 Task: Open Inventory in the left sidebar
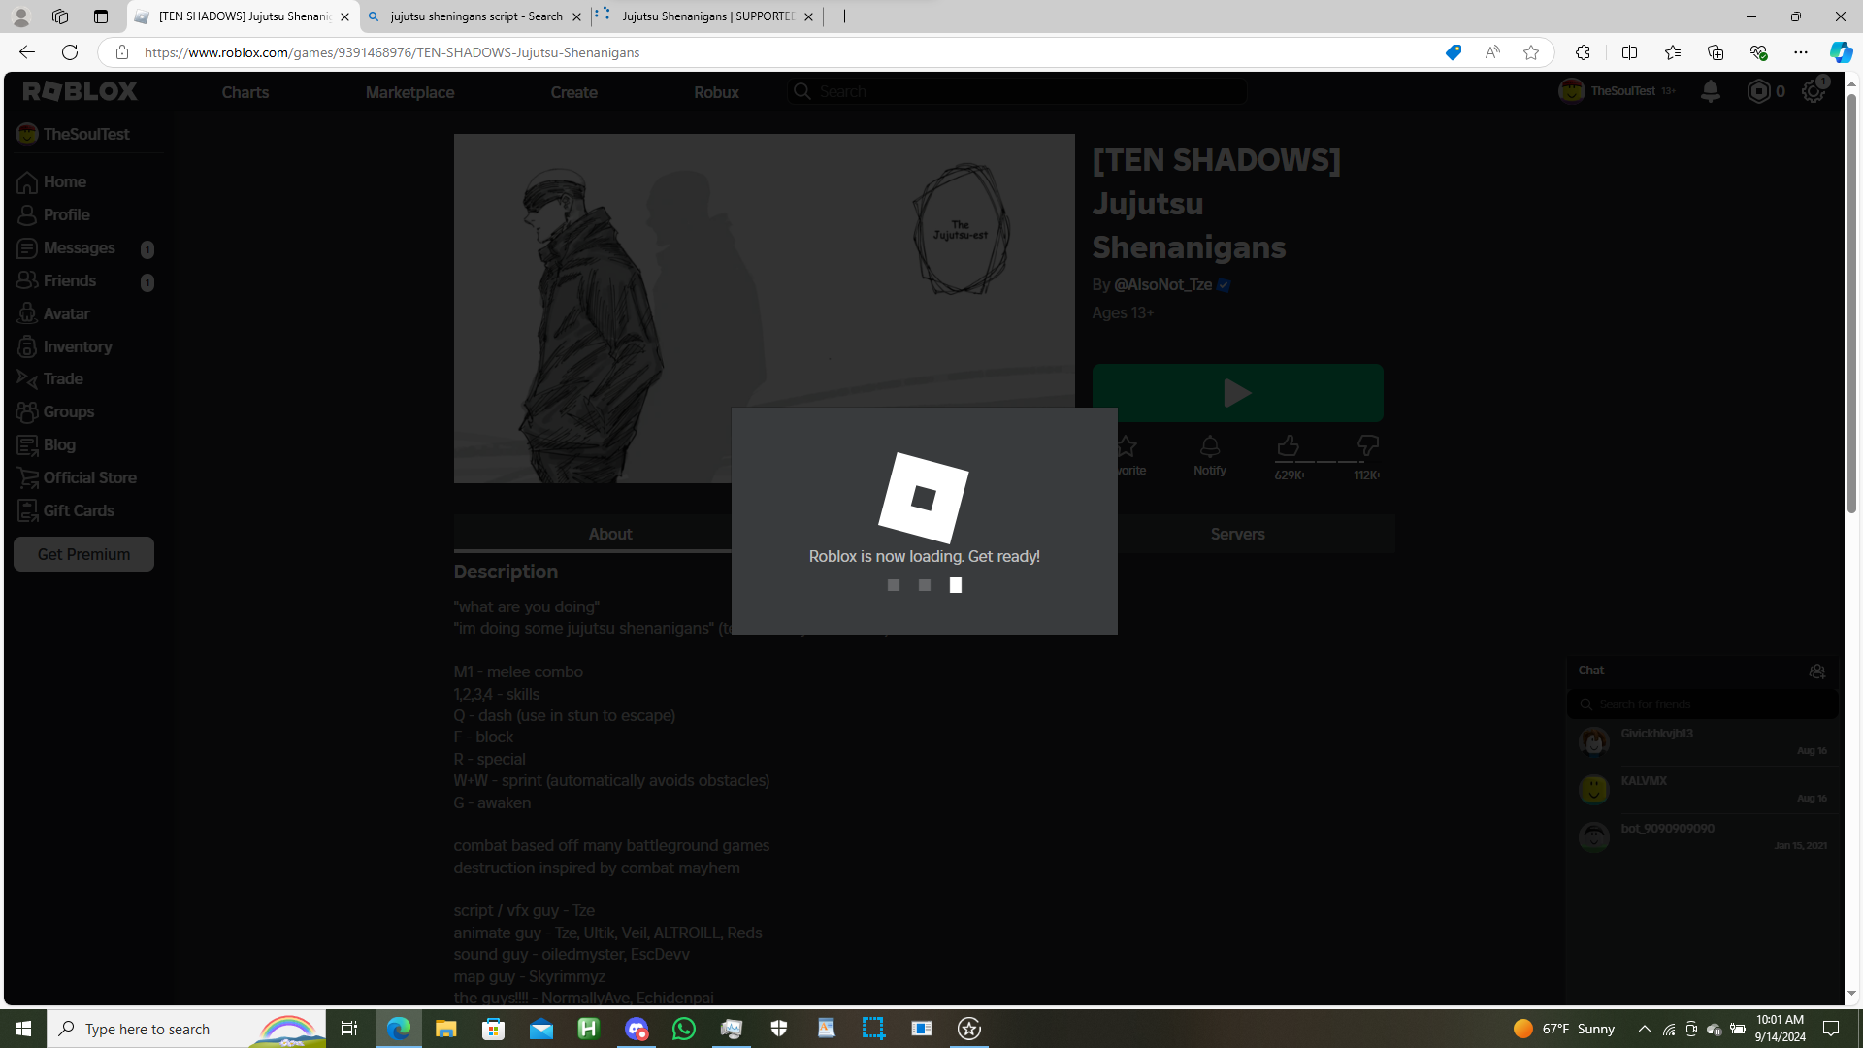[77, 346]
